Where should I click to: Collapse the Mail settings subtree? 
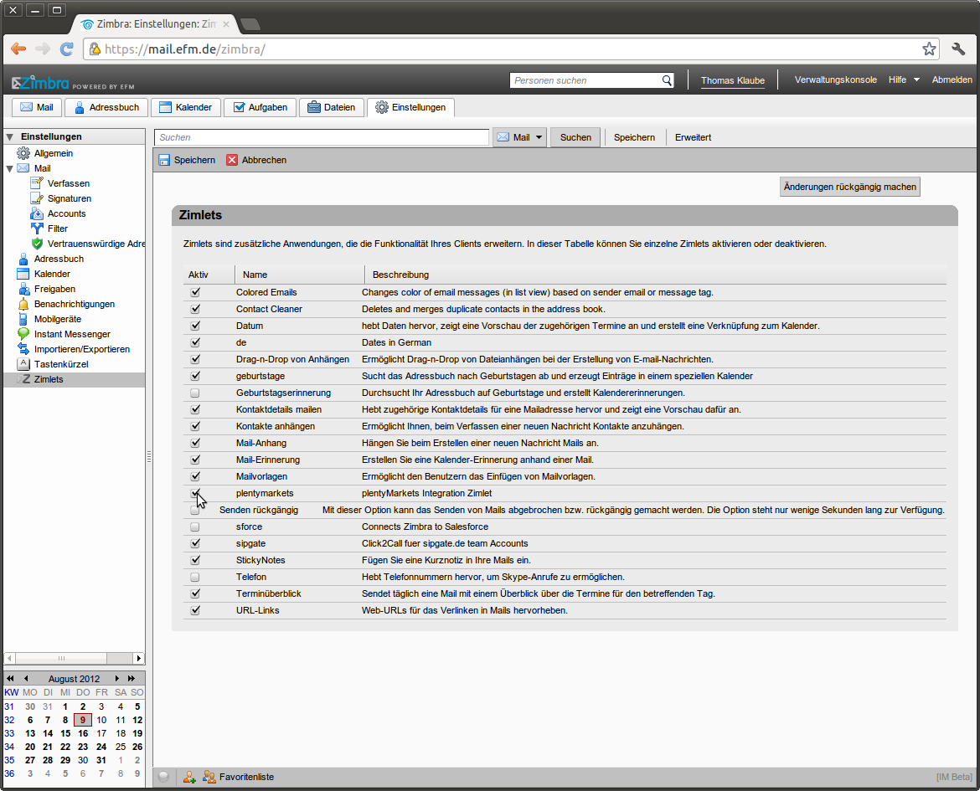pyautogui.click(x=9, y=169)
